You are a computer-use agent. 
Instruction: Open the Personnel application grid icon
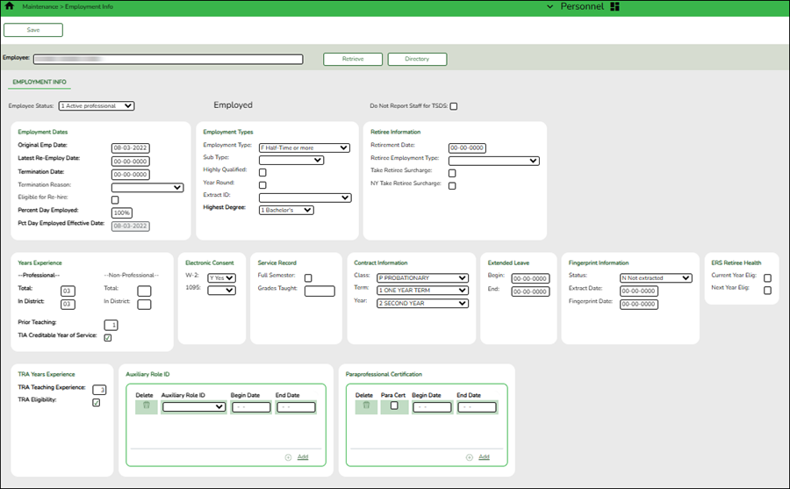pos(614,6)
